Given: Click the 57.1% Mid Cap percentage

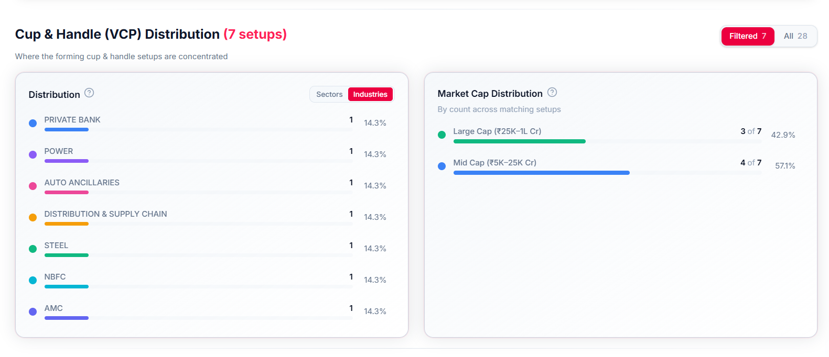Looking at the screenshot, I should pyautogui.click(x=785, y=166).
